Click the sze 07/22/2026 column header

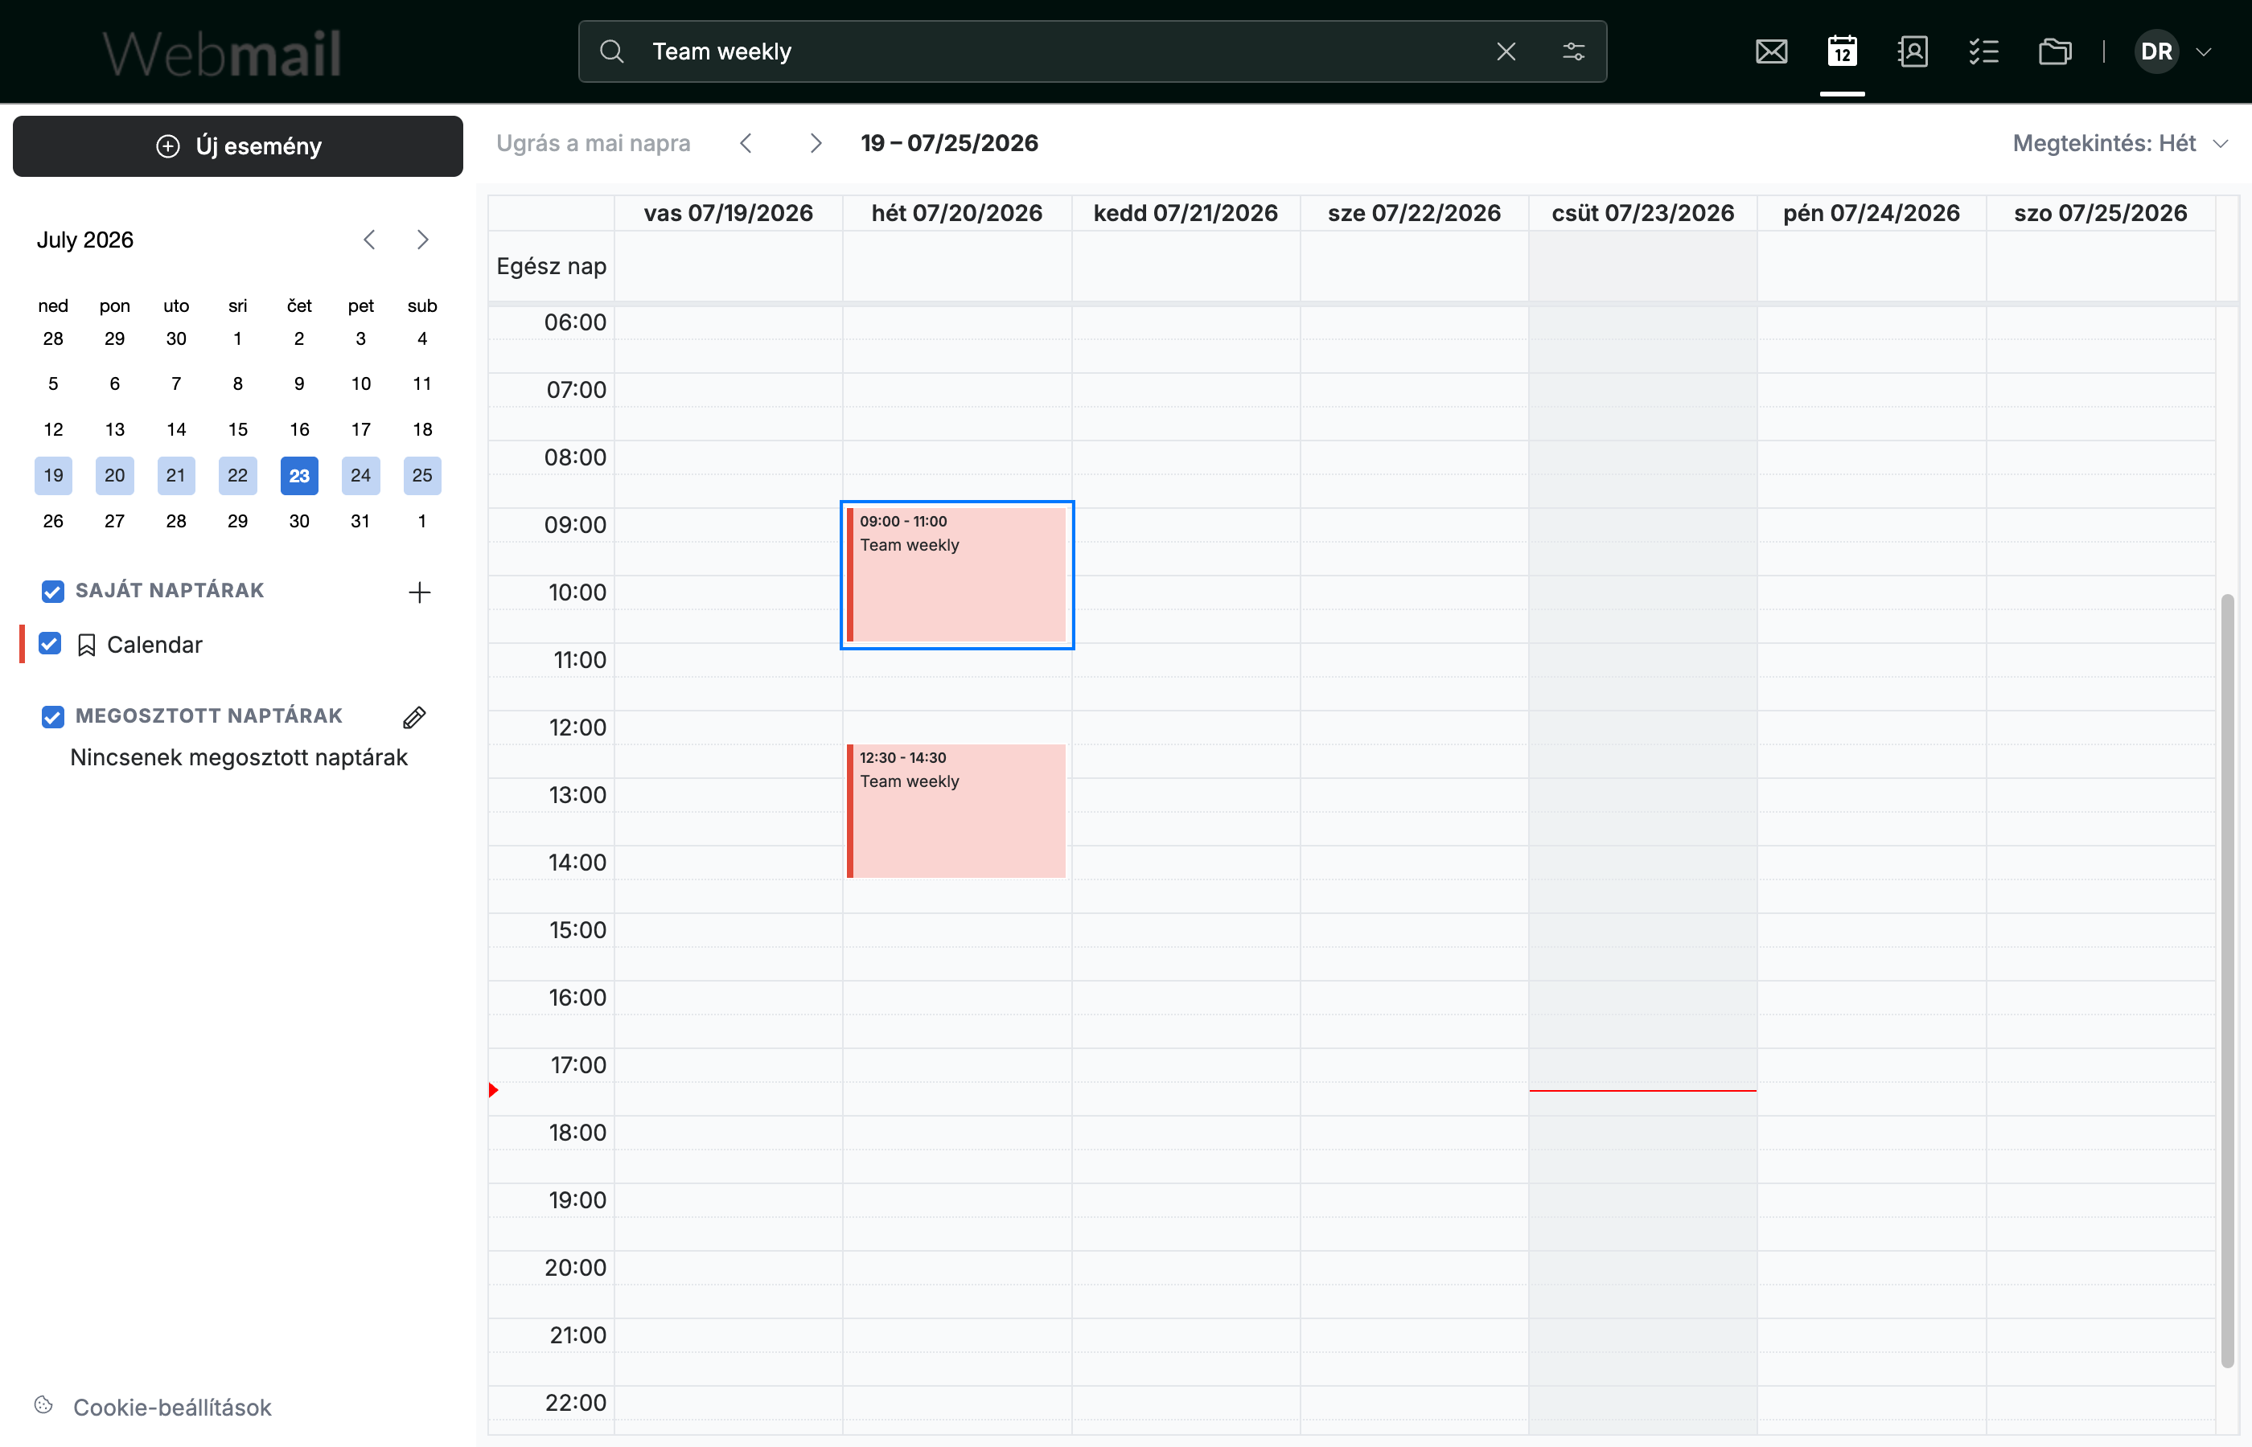(x=1414, y=212)
